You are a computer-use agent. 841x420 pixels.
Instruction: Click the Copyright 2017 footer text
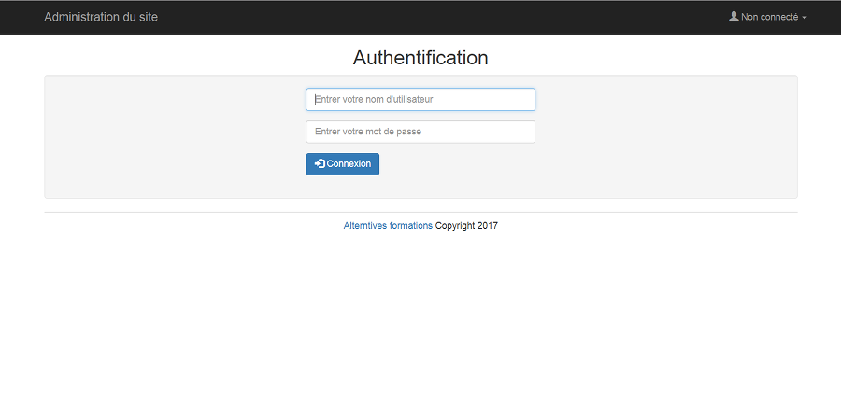[x=466, y=226]
